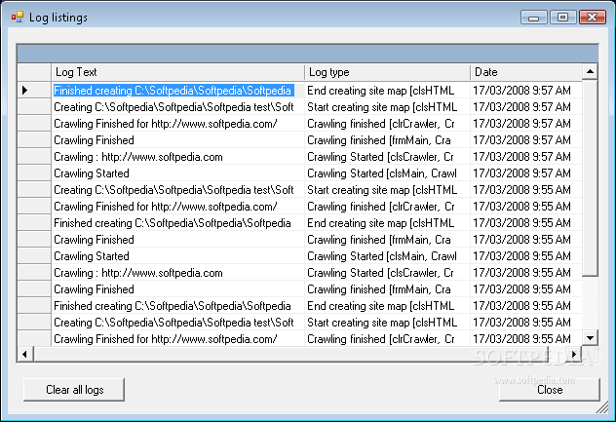The image size is (616, 422).
Task: Select 'Crawling Started [clsMain' in the 9:57 AM row
Action: click(x=387, y=173)
